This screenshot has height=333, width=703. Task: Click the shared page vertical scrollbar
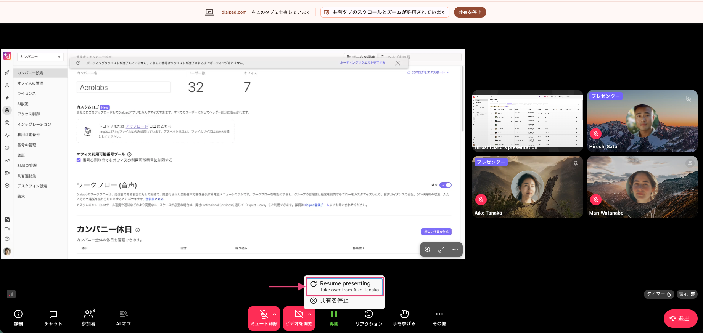463,99
